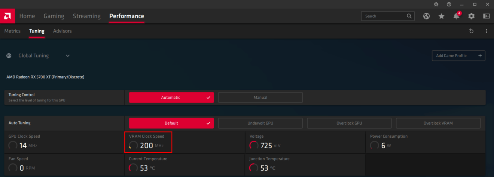Click AMD Radeon RX 5700 XT label
This screenshot has width=494, height=177.
pos(45,77)
